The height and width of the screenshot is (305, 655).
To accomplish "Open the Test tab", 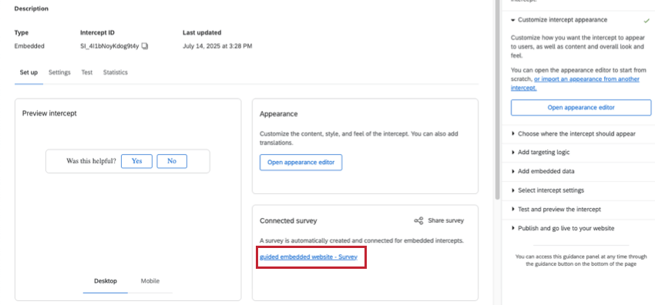I will tap(87, 72).
